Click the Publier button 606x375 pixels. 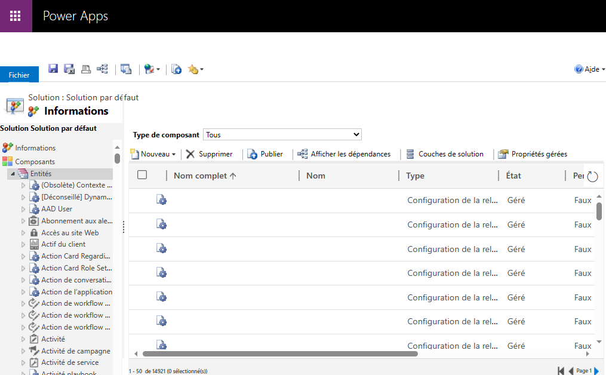[x=265, y=154]
